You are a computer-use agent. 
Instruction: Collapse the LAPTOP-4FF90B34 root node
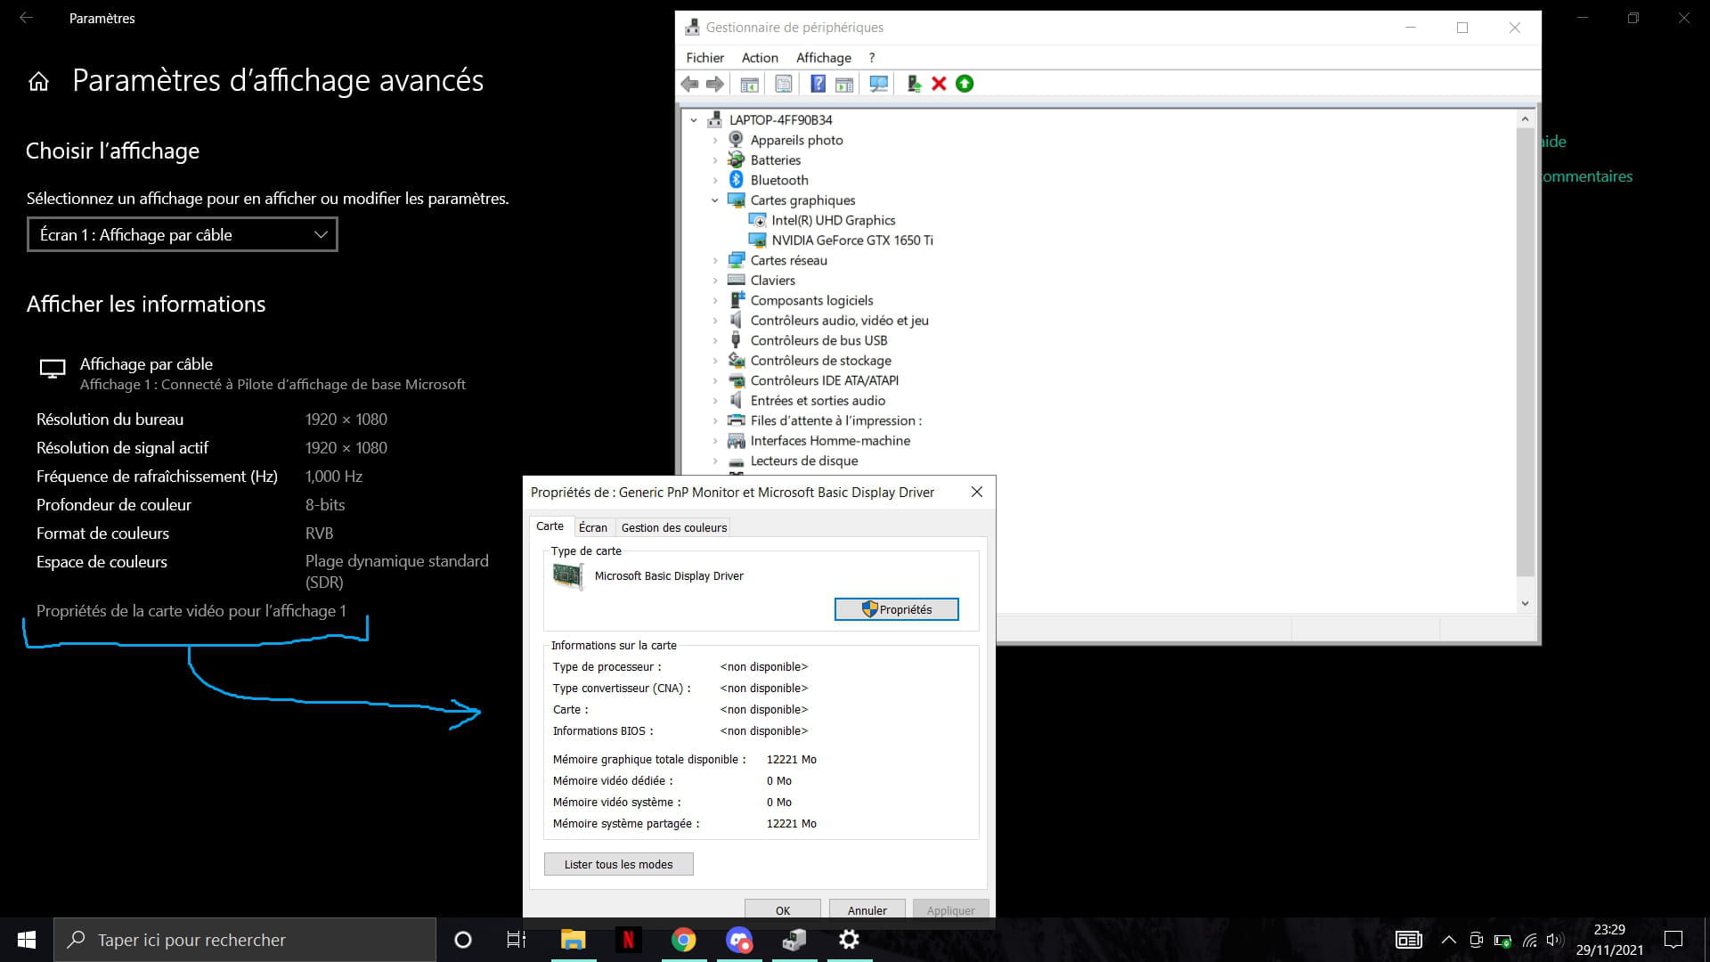pos(694,120)
